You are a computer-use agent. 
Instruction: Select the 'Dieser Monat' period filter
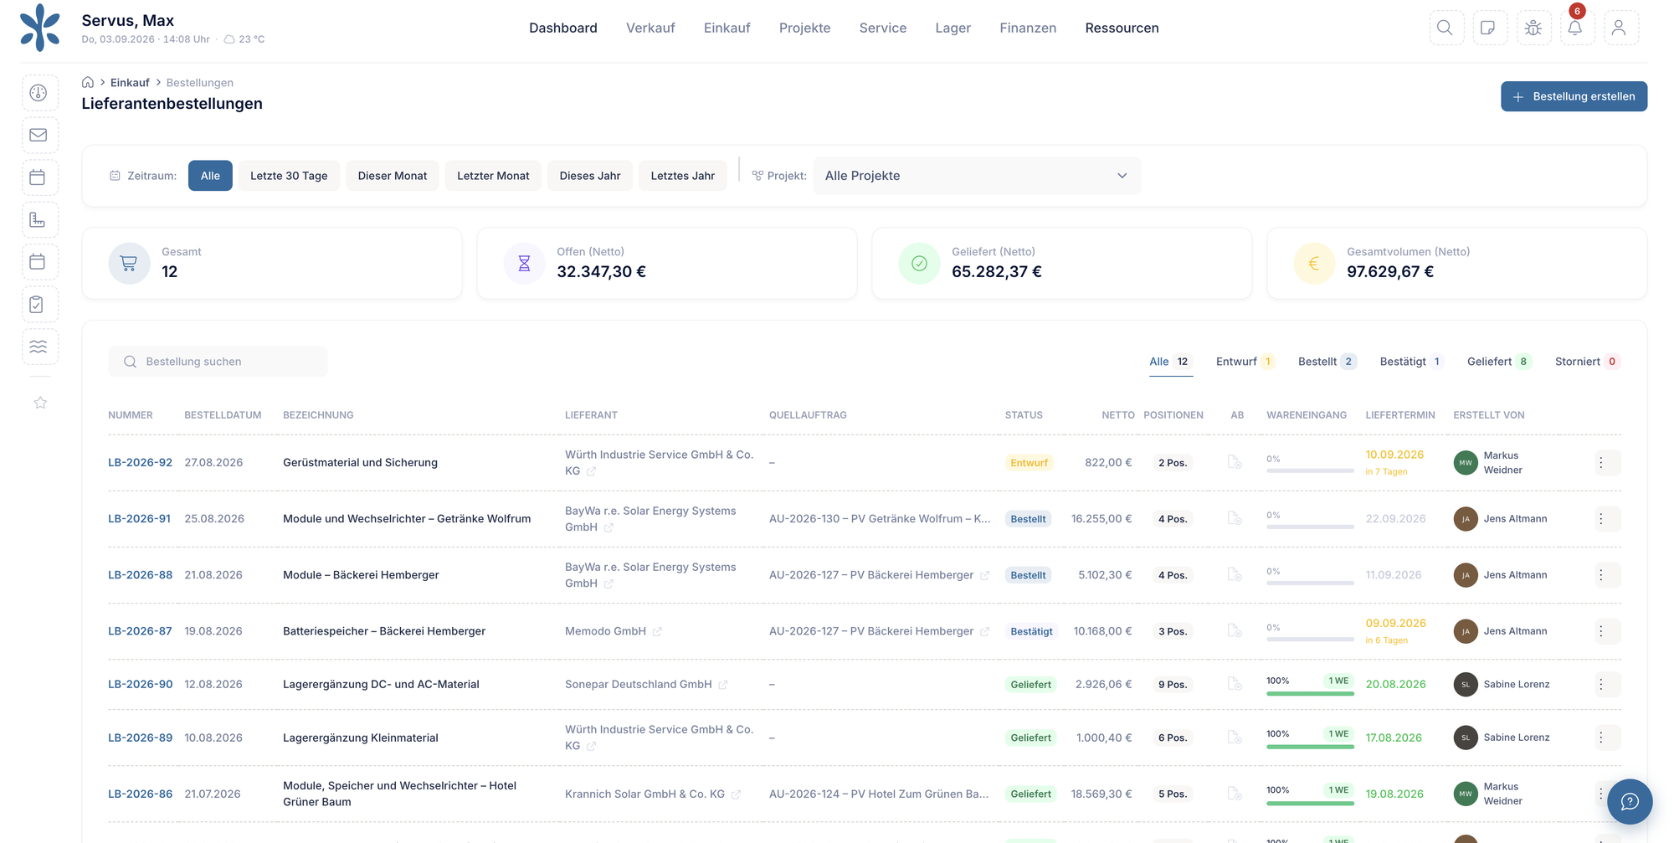coord(393,176)
